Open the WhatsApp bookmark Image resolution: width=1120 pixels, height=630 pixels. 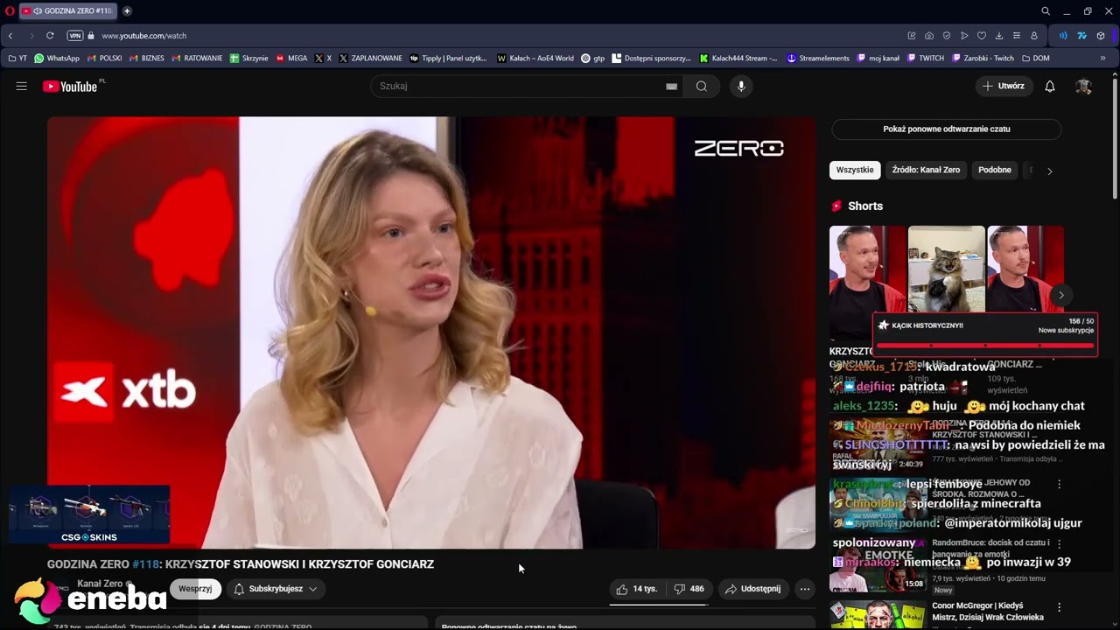(57, 58)
